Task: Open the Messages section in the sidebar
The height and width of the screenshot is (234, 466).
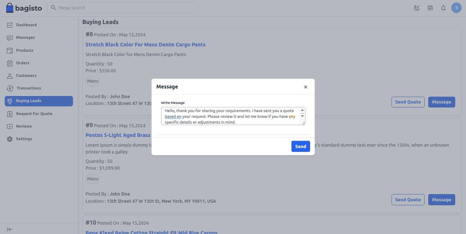Action: click(x=10, y=37)
